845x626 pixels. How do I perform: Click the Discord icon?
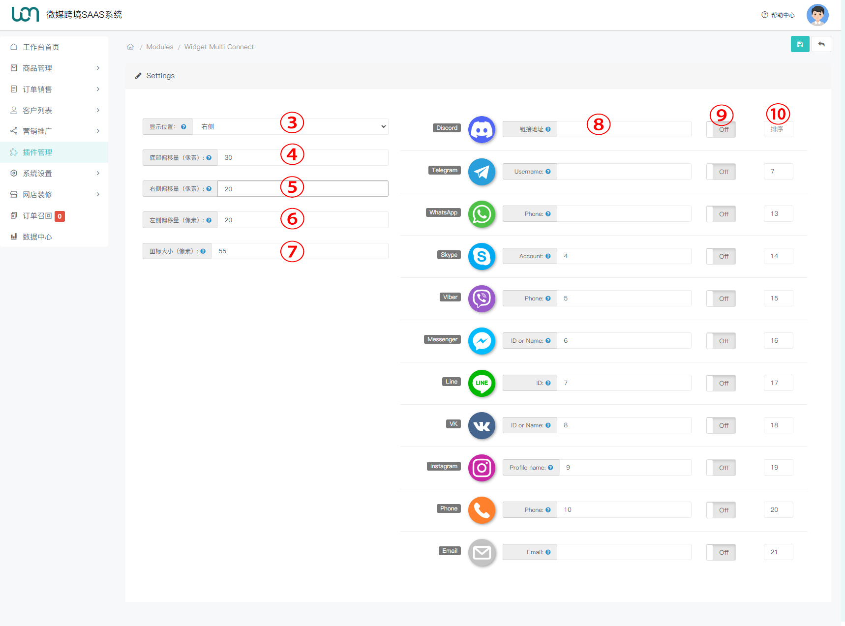[482, 130]
